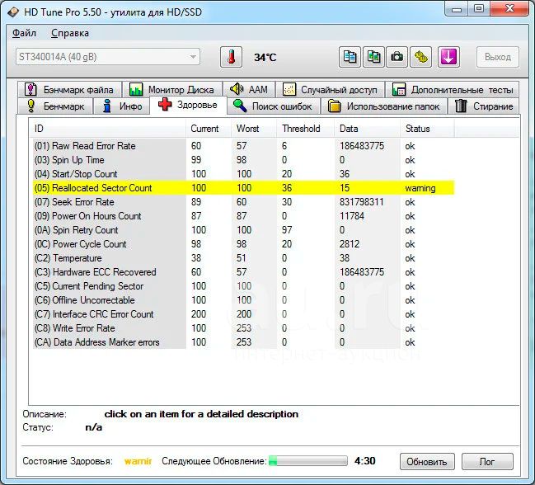Switch to the Использование папок tab
The width and height of the screenshot is (535, 485).
(384, 106)
